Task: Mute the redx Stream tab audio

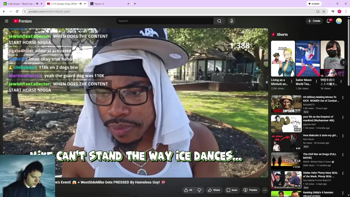Action: pyautogui.click(x=37, y=4)
